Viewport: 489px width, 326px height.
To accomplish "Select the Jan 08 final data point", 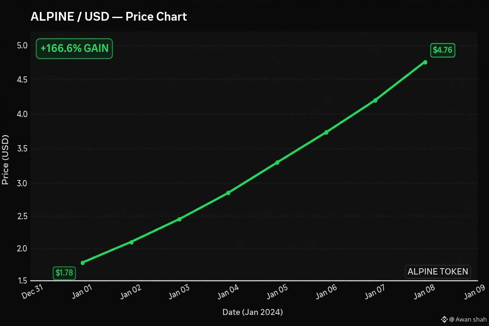I will click(x=425, y=62).
